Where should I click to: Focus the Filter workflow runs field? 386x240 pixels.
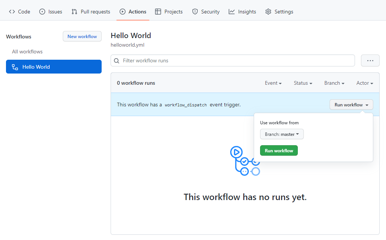[233, 60]
